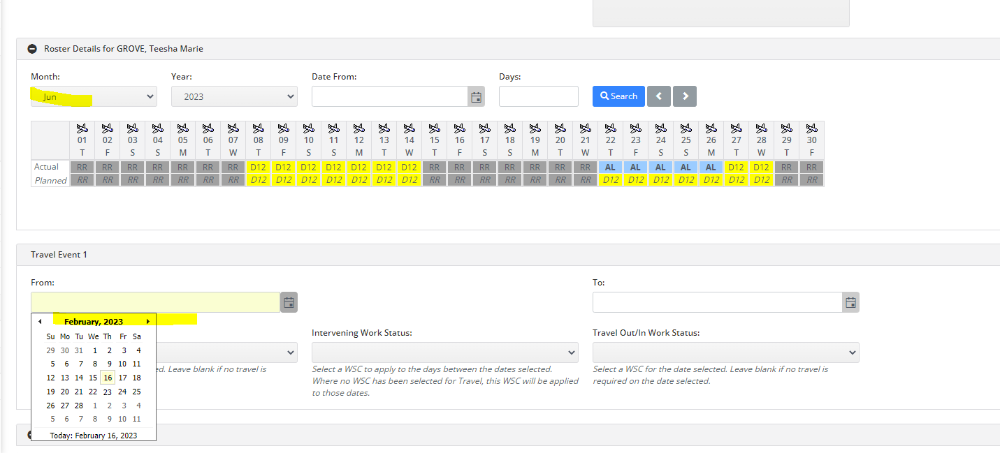
Task: Select February 28 in the datepicker
Action: 79,406
